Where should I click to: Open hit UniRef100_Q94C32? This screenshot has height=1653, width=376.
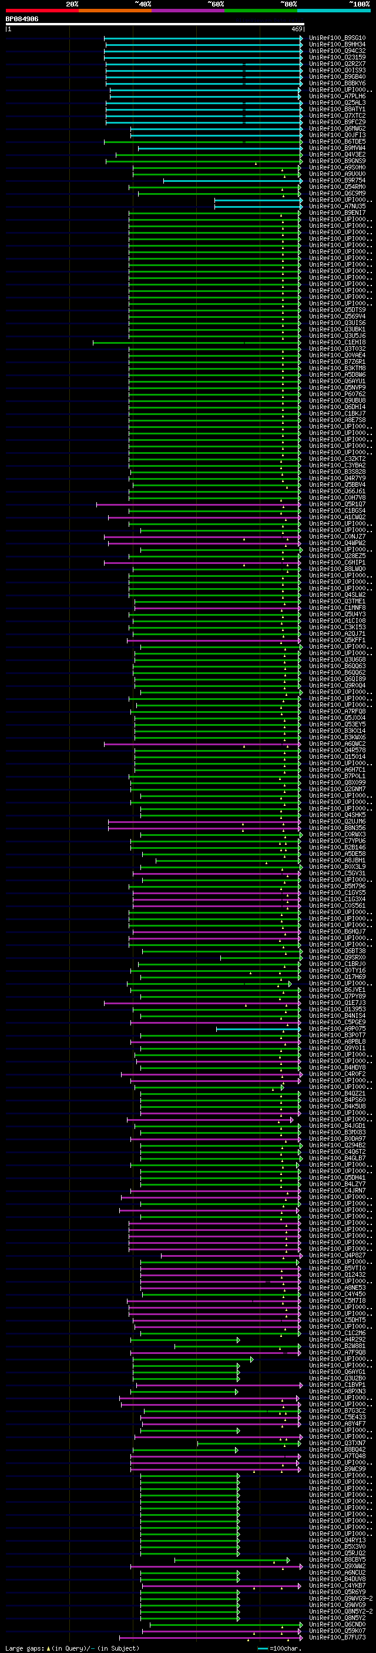(x=337, y=51)
